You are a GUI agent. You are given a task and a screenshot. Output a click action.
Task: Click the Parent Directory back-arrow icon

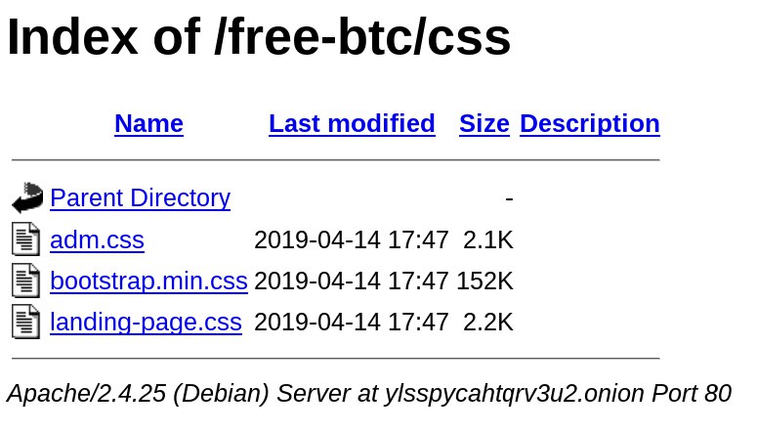(x=26, y=198)
